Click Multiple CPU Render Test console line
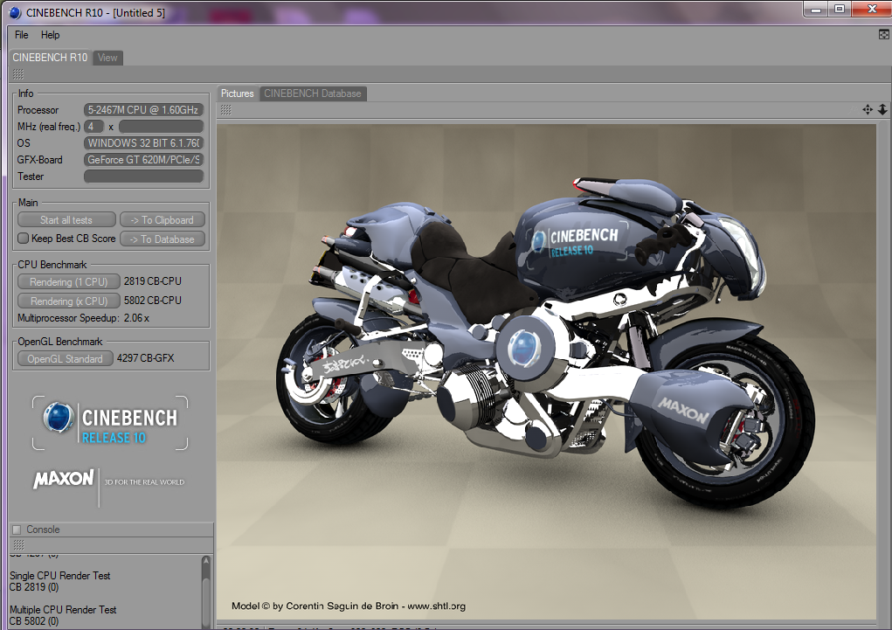Screen dimensions: 892x630 [x=63, y=610]
